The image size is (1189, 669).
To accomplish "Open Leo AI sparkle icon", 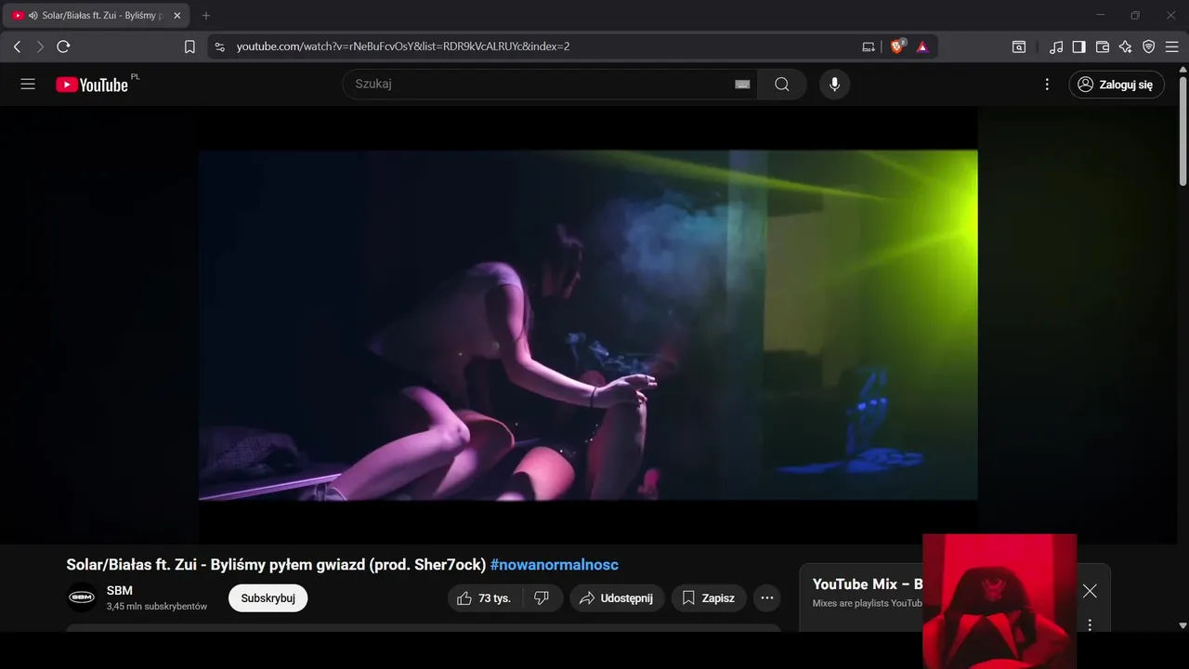I will [1126, 46].
